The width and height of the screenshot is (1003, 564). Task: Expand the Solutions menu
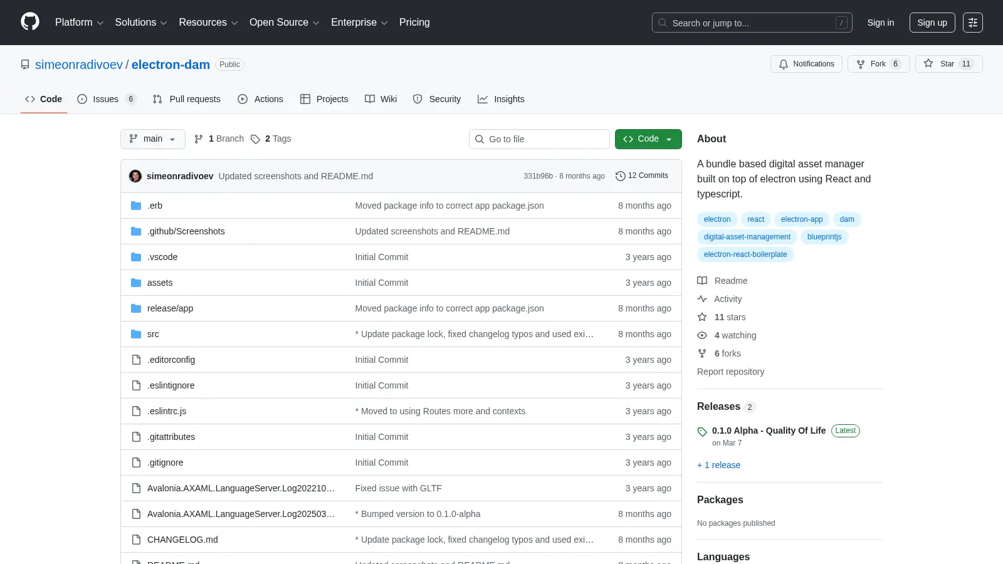point(141,23)
